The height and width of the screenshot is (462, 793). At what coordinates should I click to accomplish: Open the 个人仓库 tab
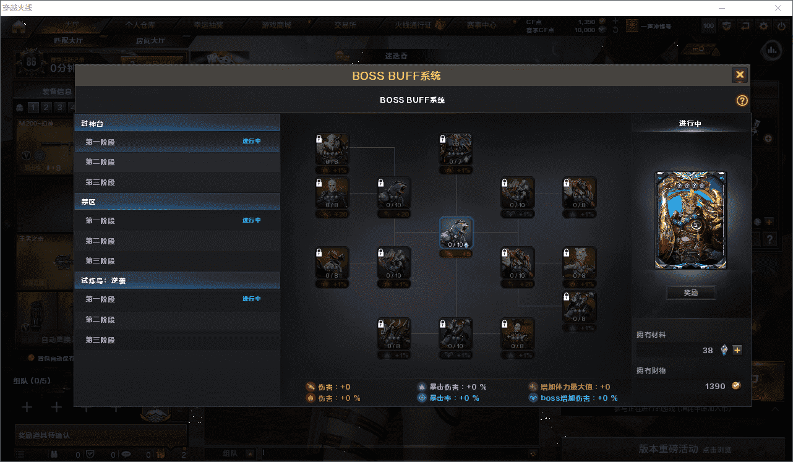tap(140, 25)
